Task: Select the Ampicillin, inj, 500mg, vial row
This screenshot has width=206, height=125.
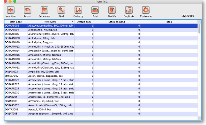Action: pyautogui.click(x=101, y=72)
